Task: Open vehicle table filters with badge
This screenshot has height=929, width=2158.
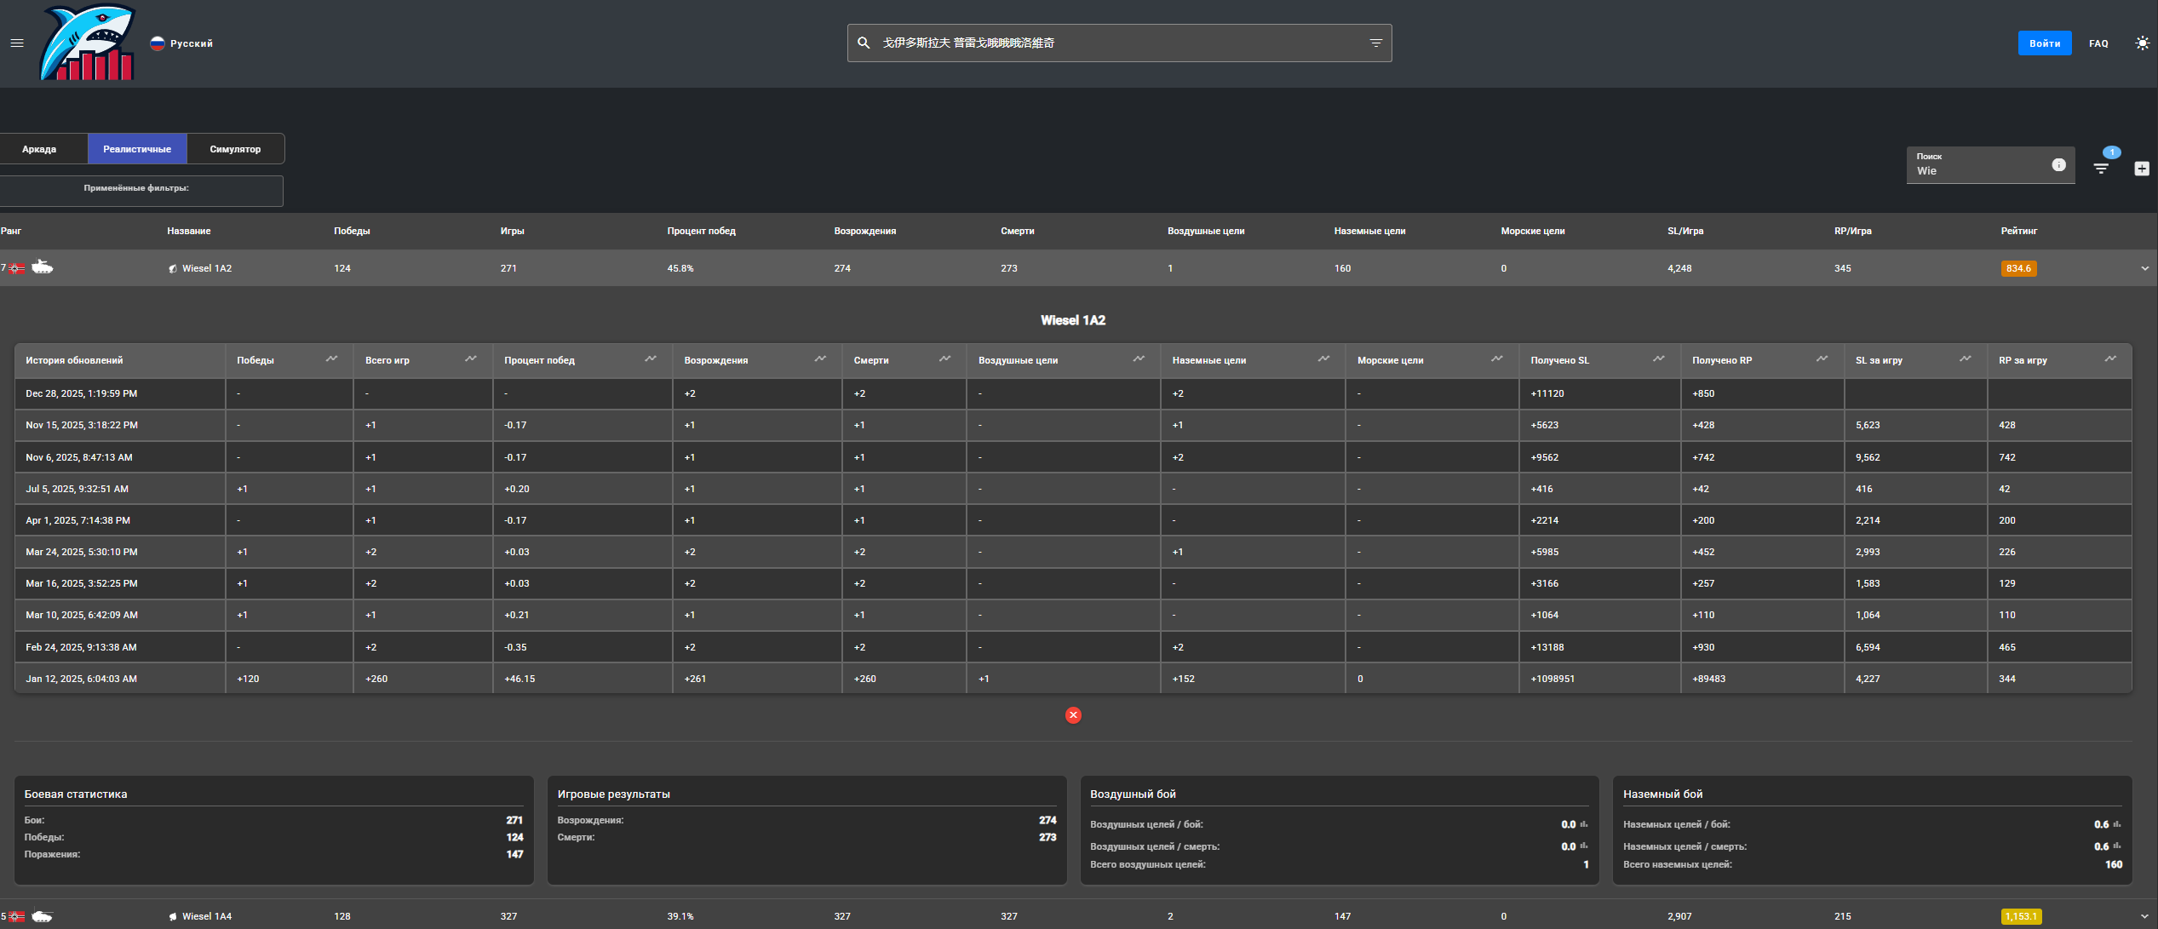Action: (2101, 168)
